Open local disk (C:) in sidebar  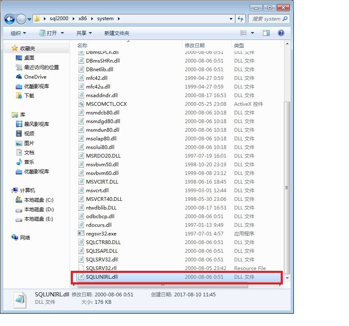click(x=38, y=200)
